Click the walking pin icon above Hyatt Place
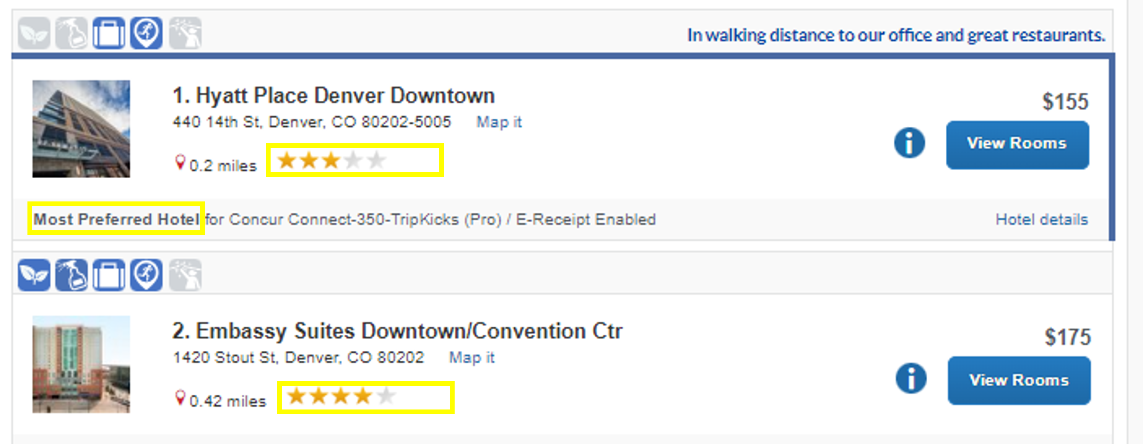1143x444 pixels. tap(146, 33)
